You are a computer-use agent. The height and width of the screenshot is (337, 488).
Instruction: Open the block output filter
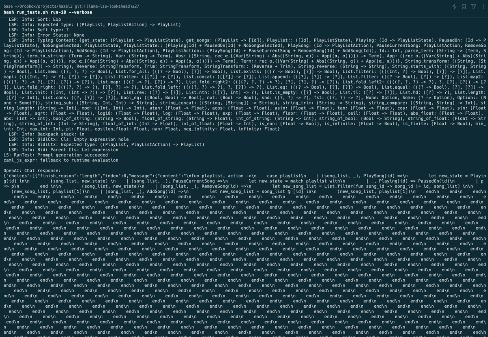coord(473,7)
